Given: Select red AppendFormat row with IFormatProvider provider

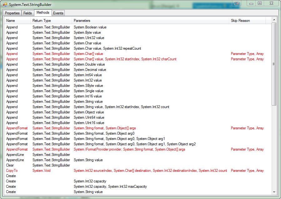Looking at the screenshot, I should 138,149.
